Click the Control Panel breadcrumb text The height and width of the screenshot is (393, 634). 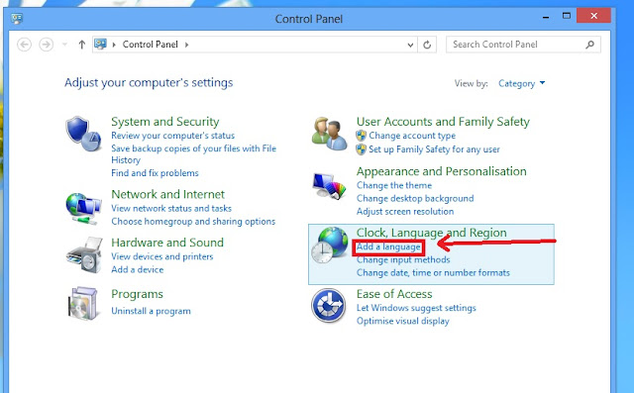pyautogui.click(x=150, y=45)
